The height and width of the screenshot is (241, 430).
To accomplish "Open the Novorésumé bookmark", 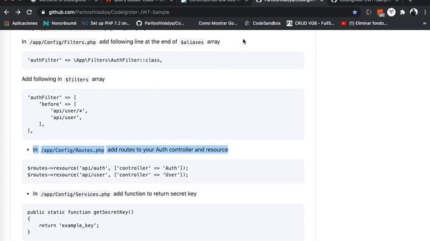I will (60, 23).
